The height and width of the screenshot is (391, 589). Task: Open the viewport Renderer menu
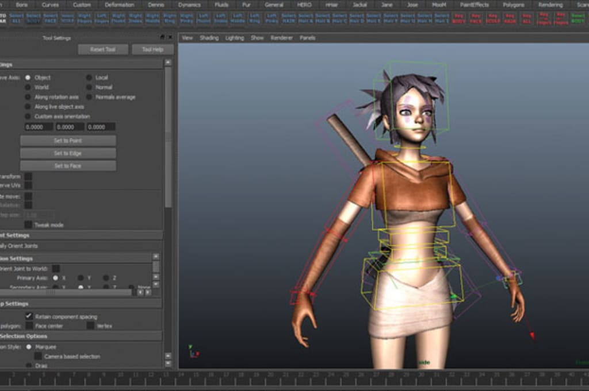pyautogui.click(x=282, y=38)
